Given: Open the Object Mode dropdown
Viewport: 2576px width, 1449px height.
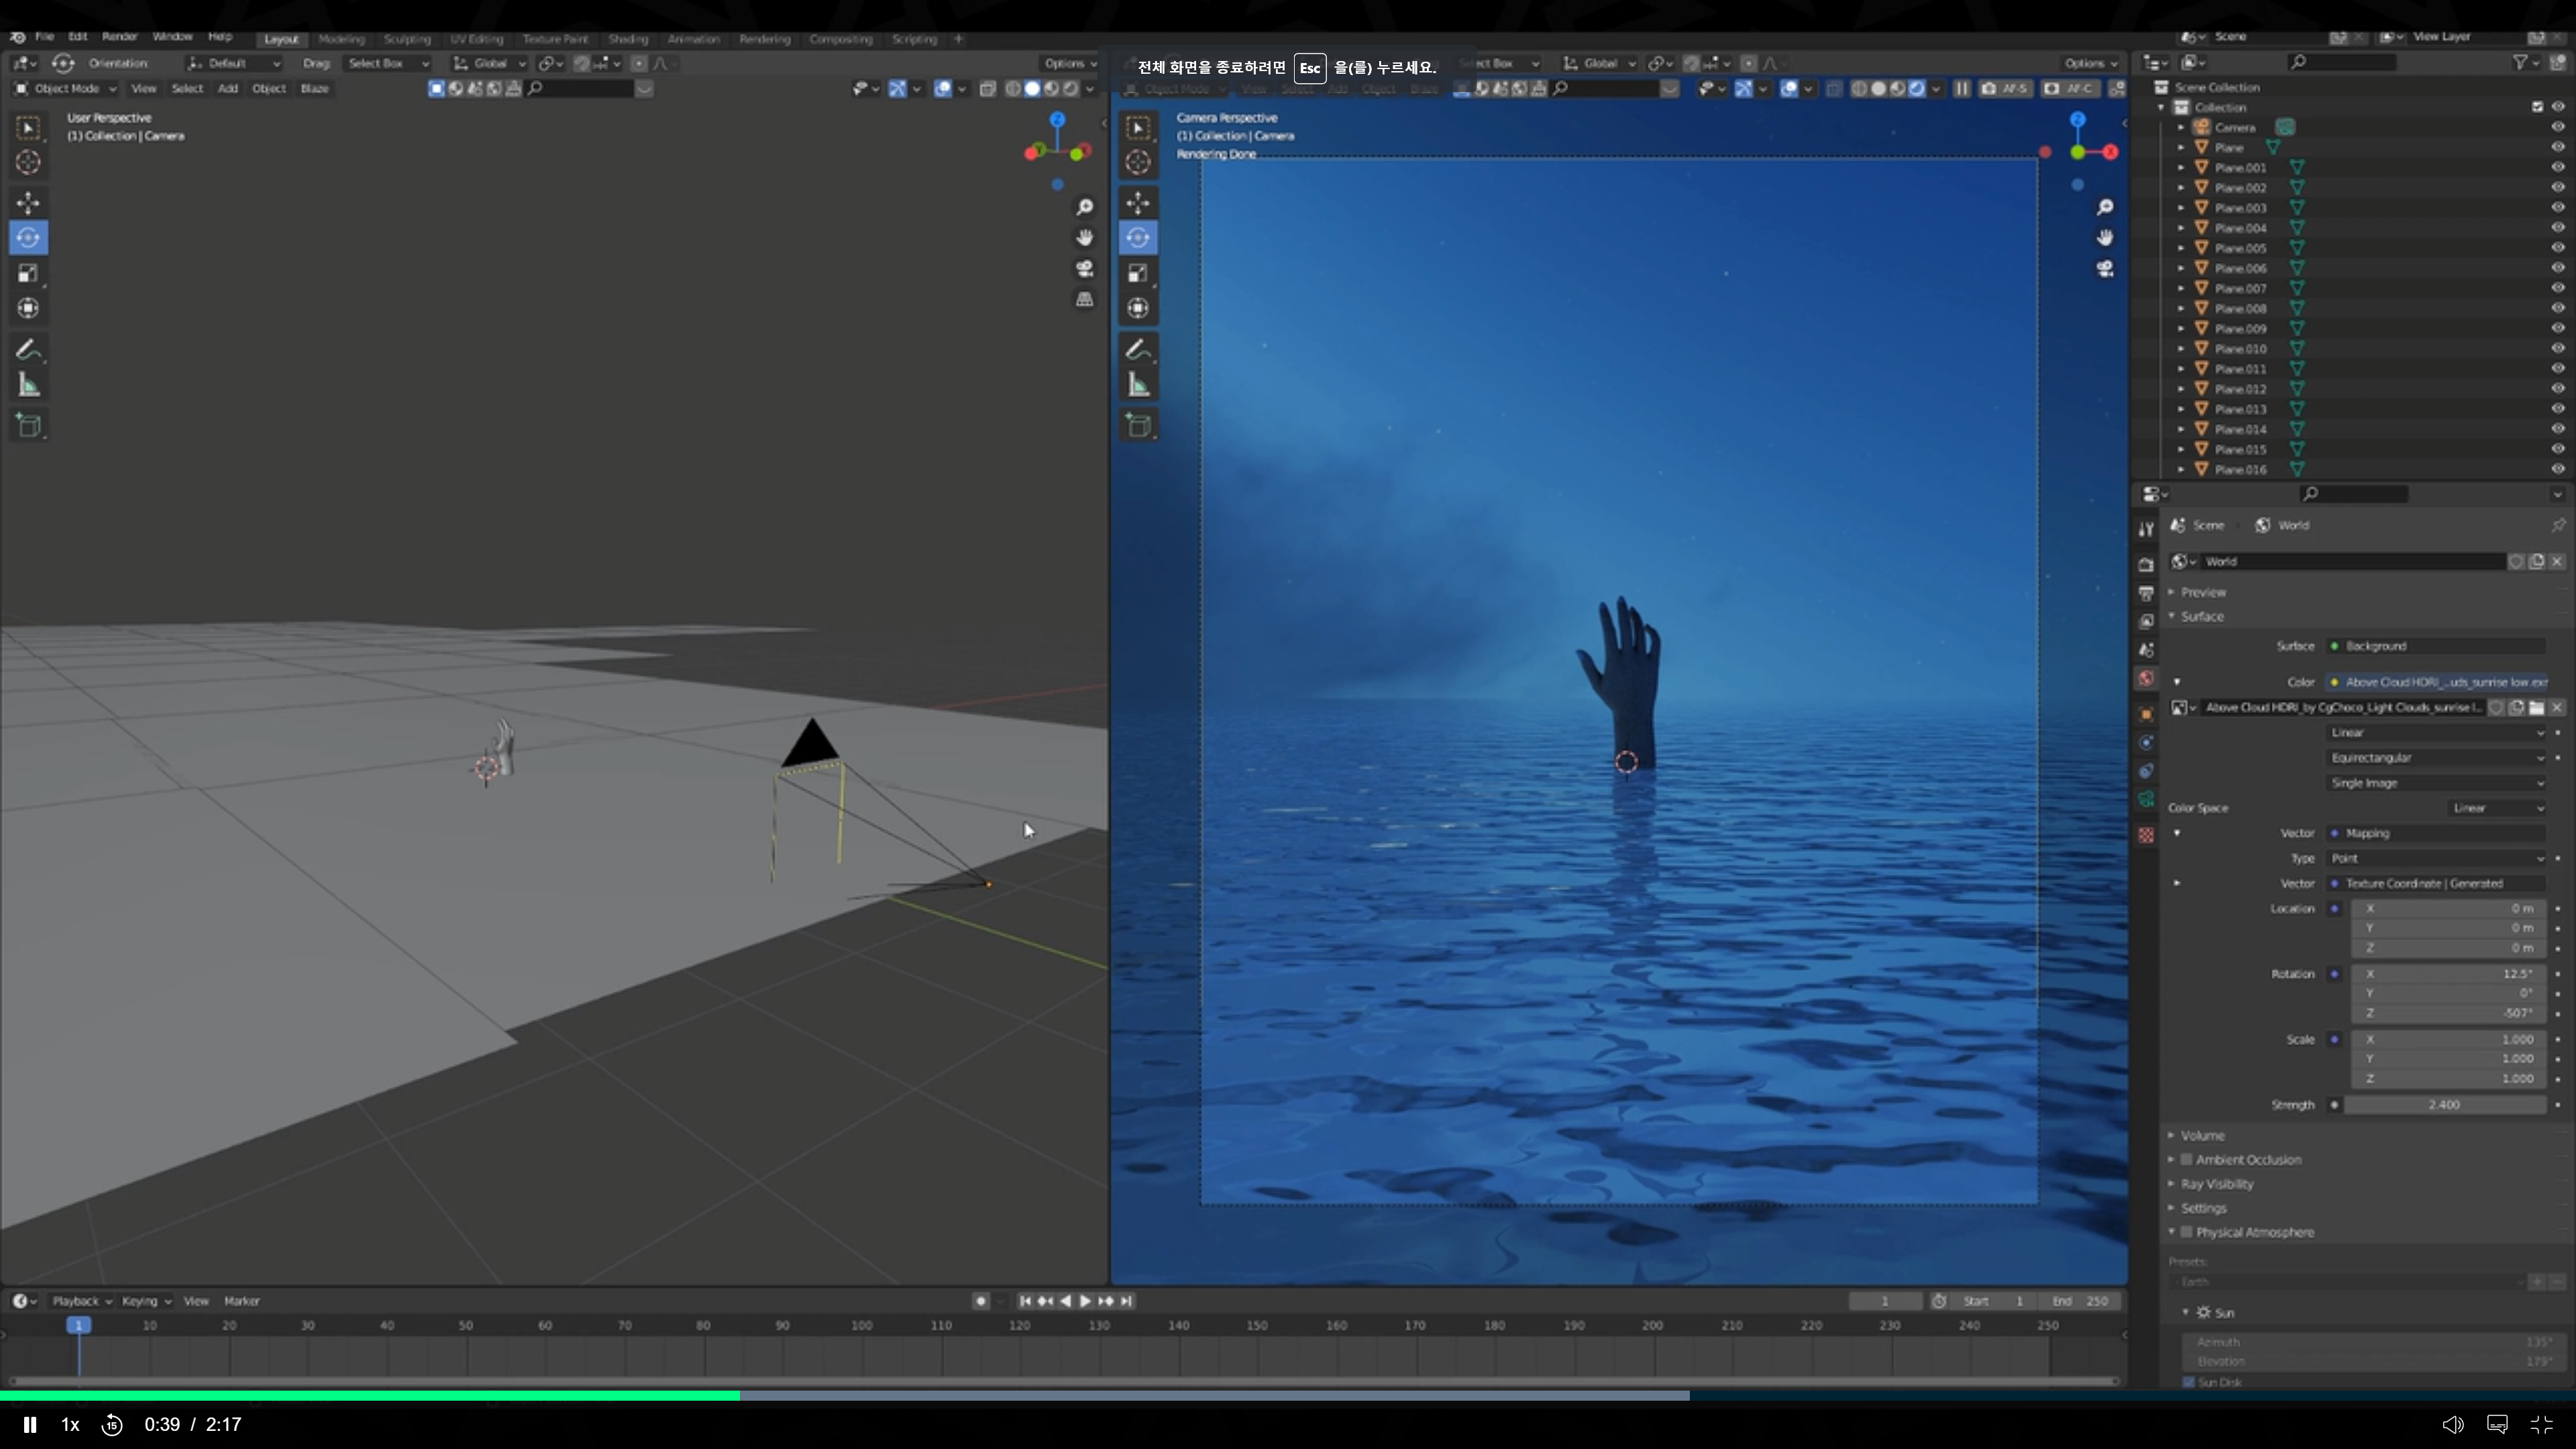Looking at the screenshot, I should tap(66, 88).
